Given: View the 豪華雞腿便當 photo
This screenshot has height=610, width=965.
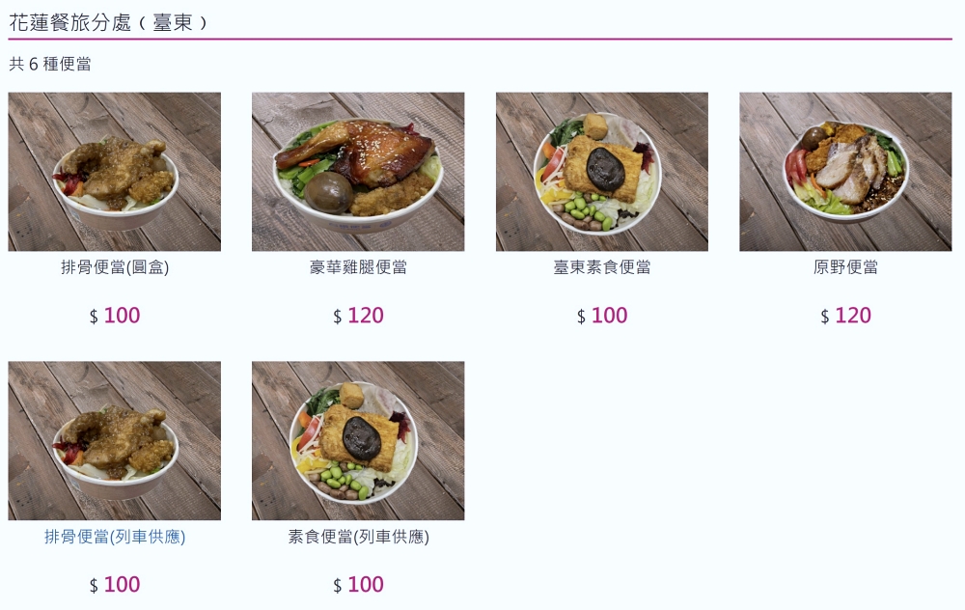Looking at the screenshot, I should tap(357, 171).
